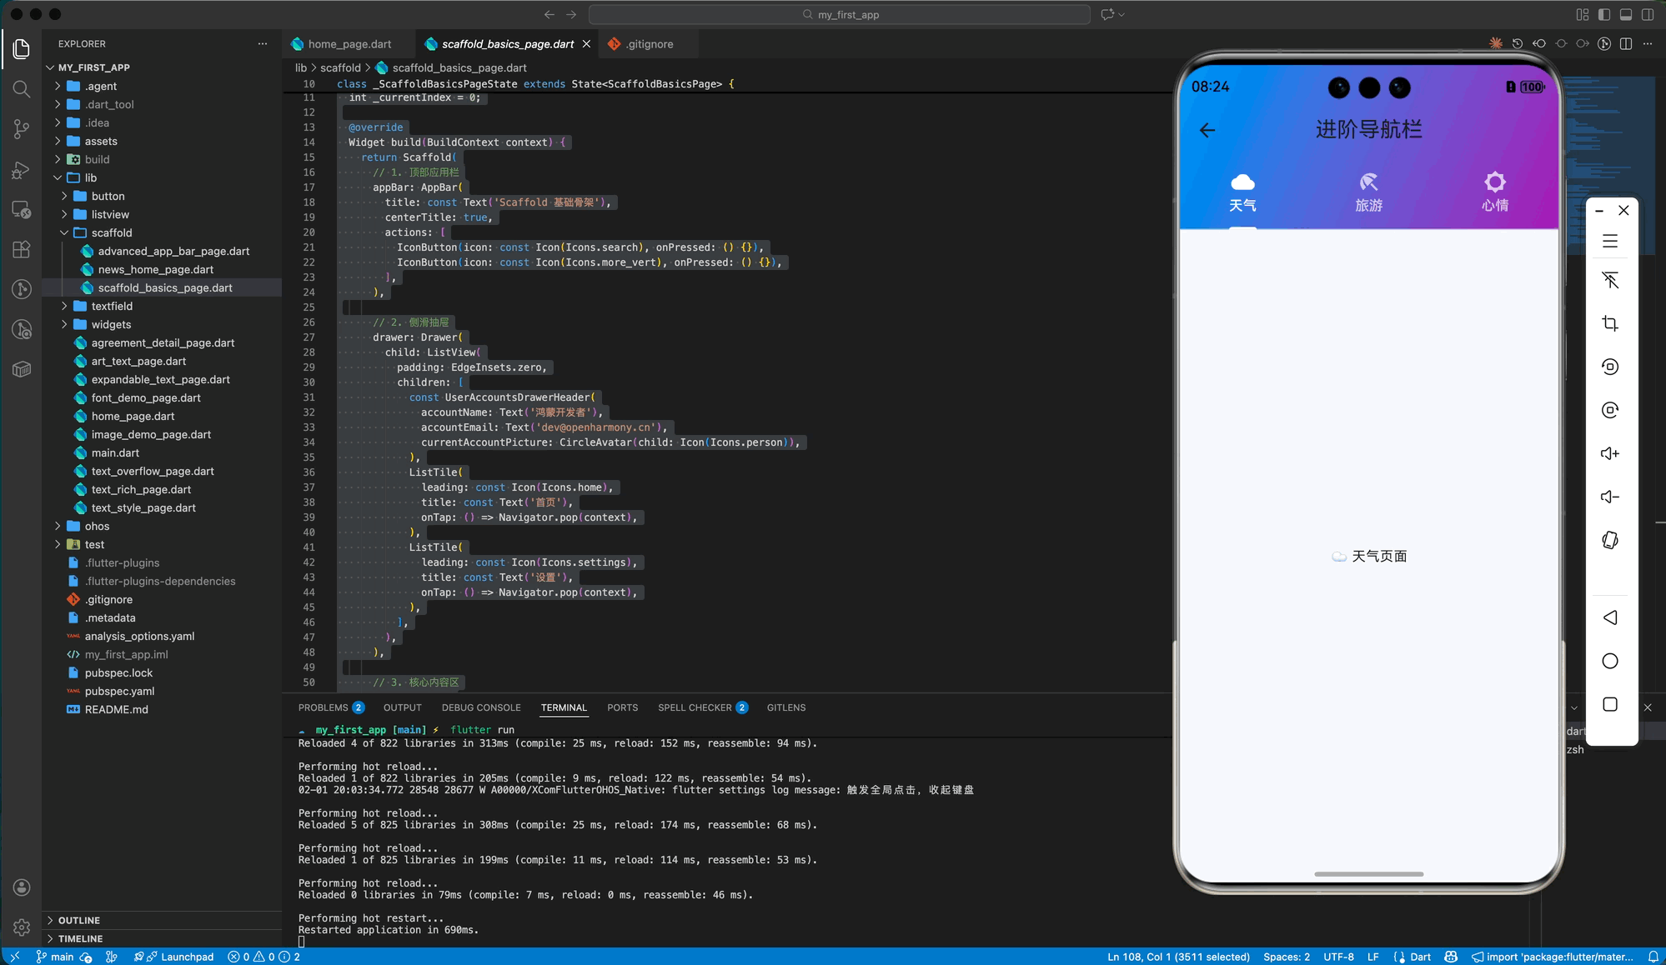The height and width of the screenshot is (965, 1666).
Task: Expand the OUTLINE section
Action: [79, 920]
